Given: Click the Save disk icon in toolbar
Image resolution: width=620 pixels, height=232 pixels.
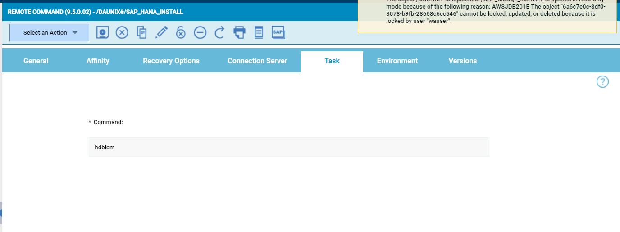Looking at the screenshot, I should [x=103, y=32].
